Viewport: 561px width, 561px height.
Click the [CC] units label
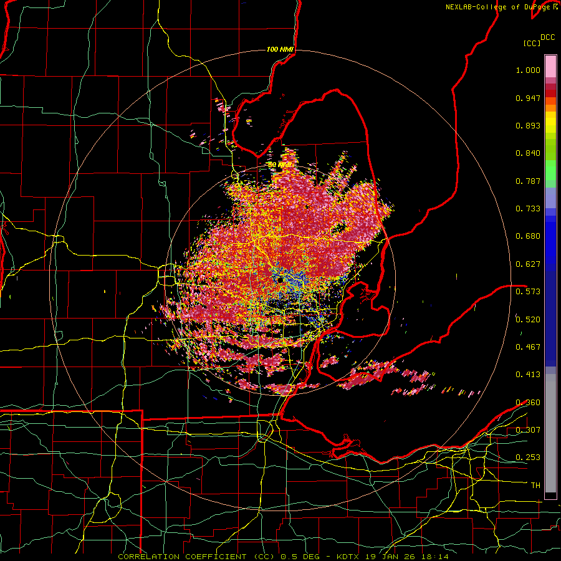pyautogui.click(x=532, y=43)
